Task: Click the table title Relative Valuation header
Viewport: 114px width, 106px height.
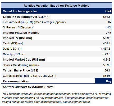Action: point(57,6)
